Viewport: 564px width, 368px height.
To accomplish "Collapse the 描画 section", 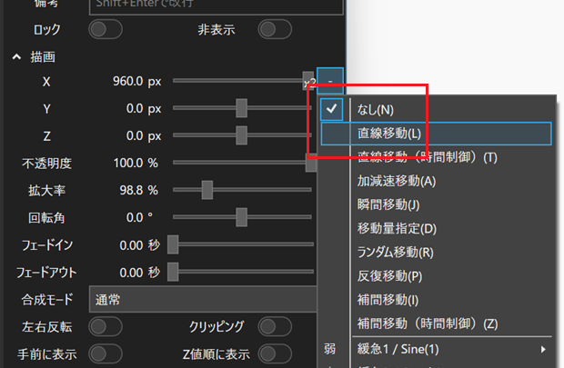I will pyautogui.click(x=16, y=57).
